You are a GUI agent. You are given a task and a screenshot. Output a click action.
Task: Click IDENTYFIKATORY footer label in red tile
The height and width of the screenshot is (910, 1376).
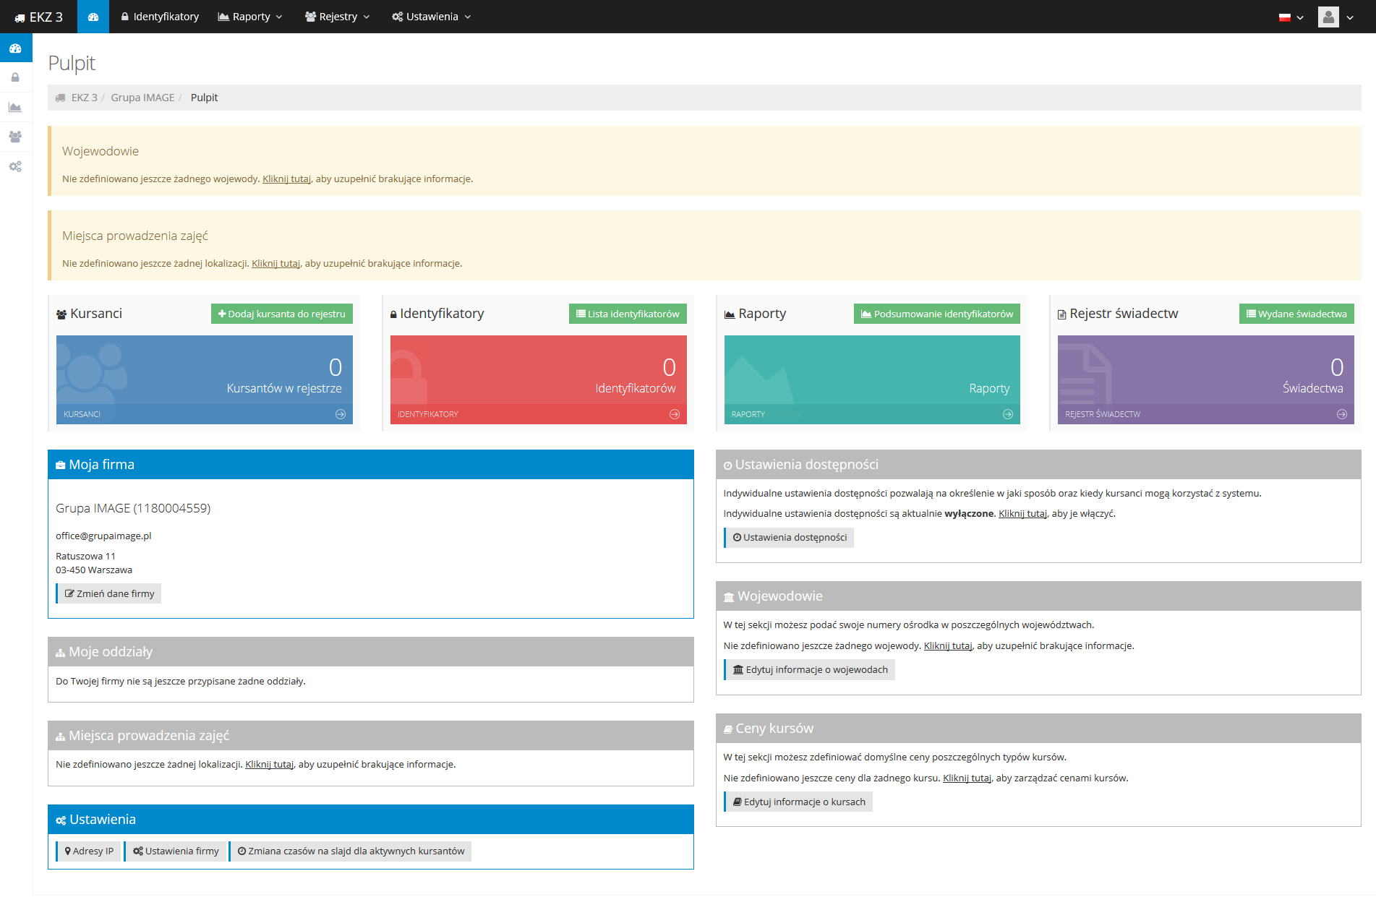[x=428, y=414]
